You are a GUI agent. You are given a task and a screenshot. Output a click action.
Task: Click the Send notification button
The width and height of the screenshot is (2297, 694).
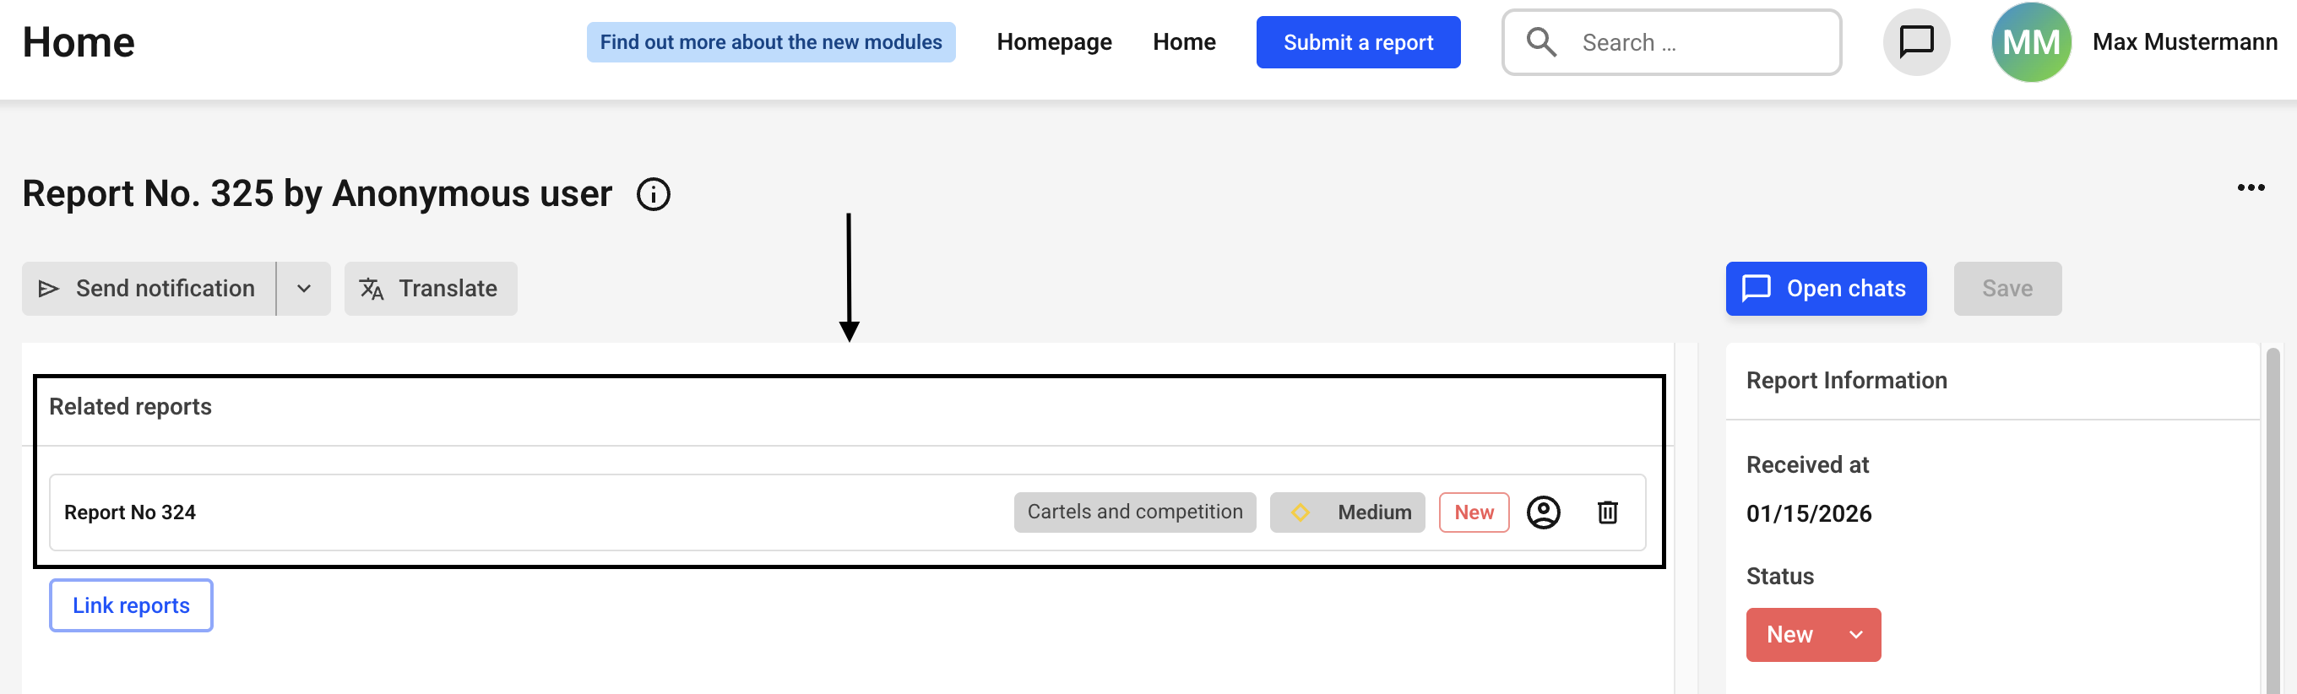(149, 288)
